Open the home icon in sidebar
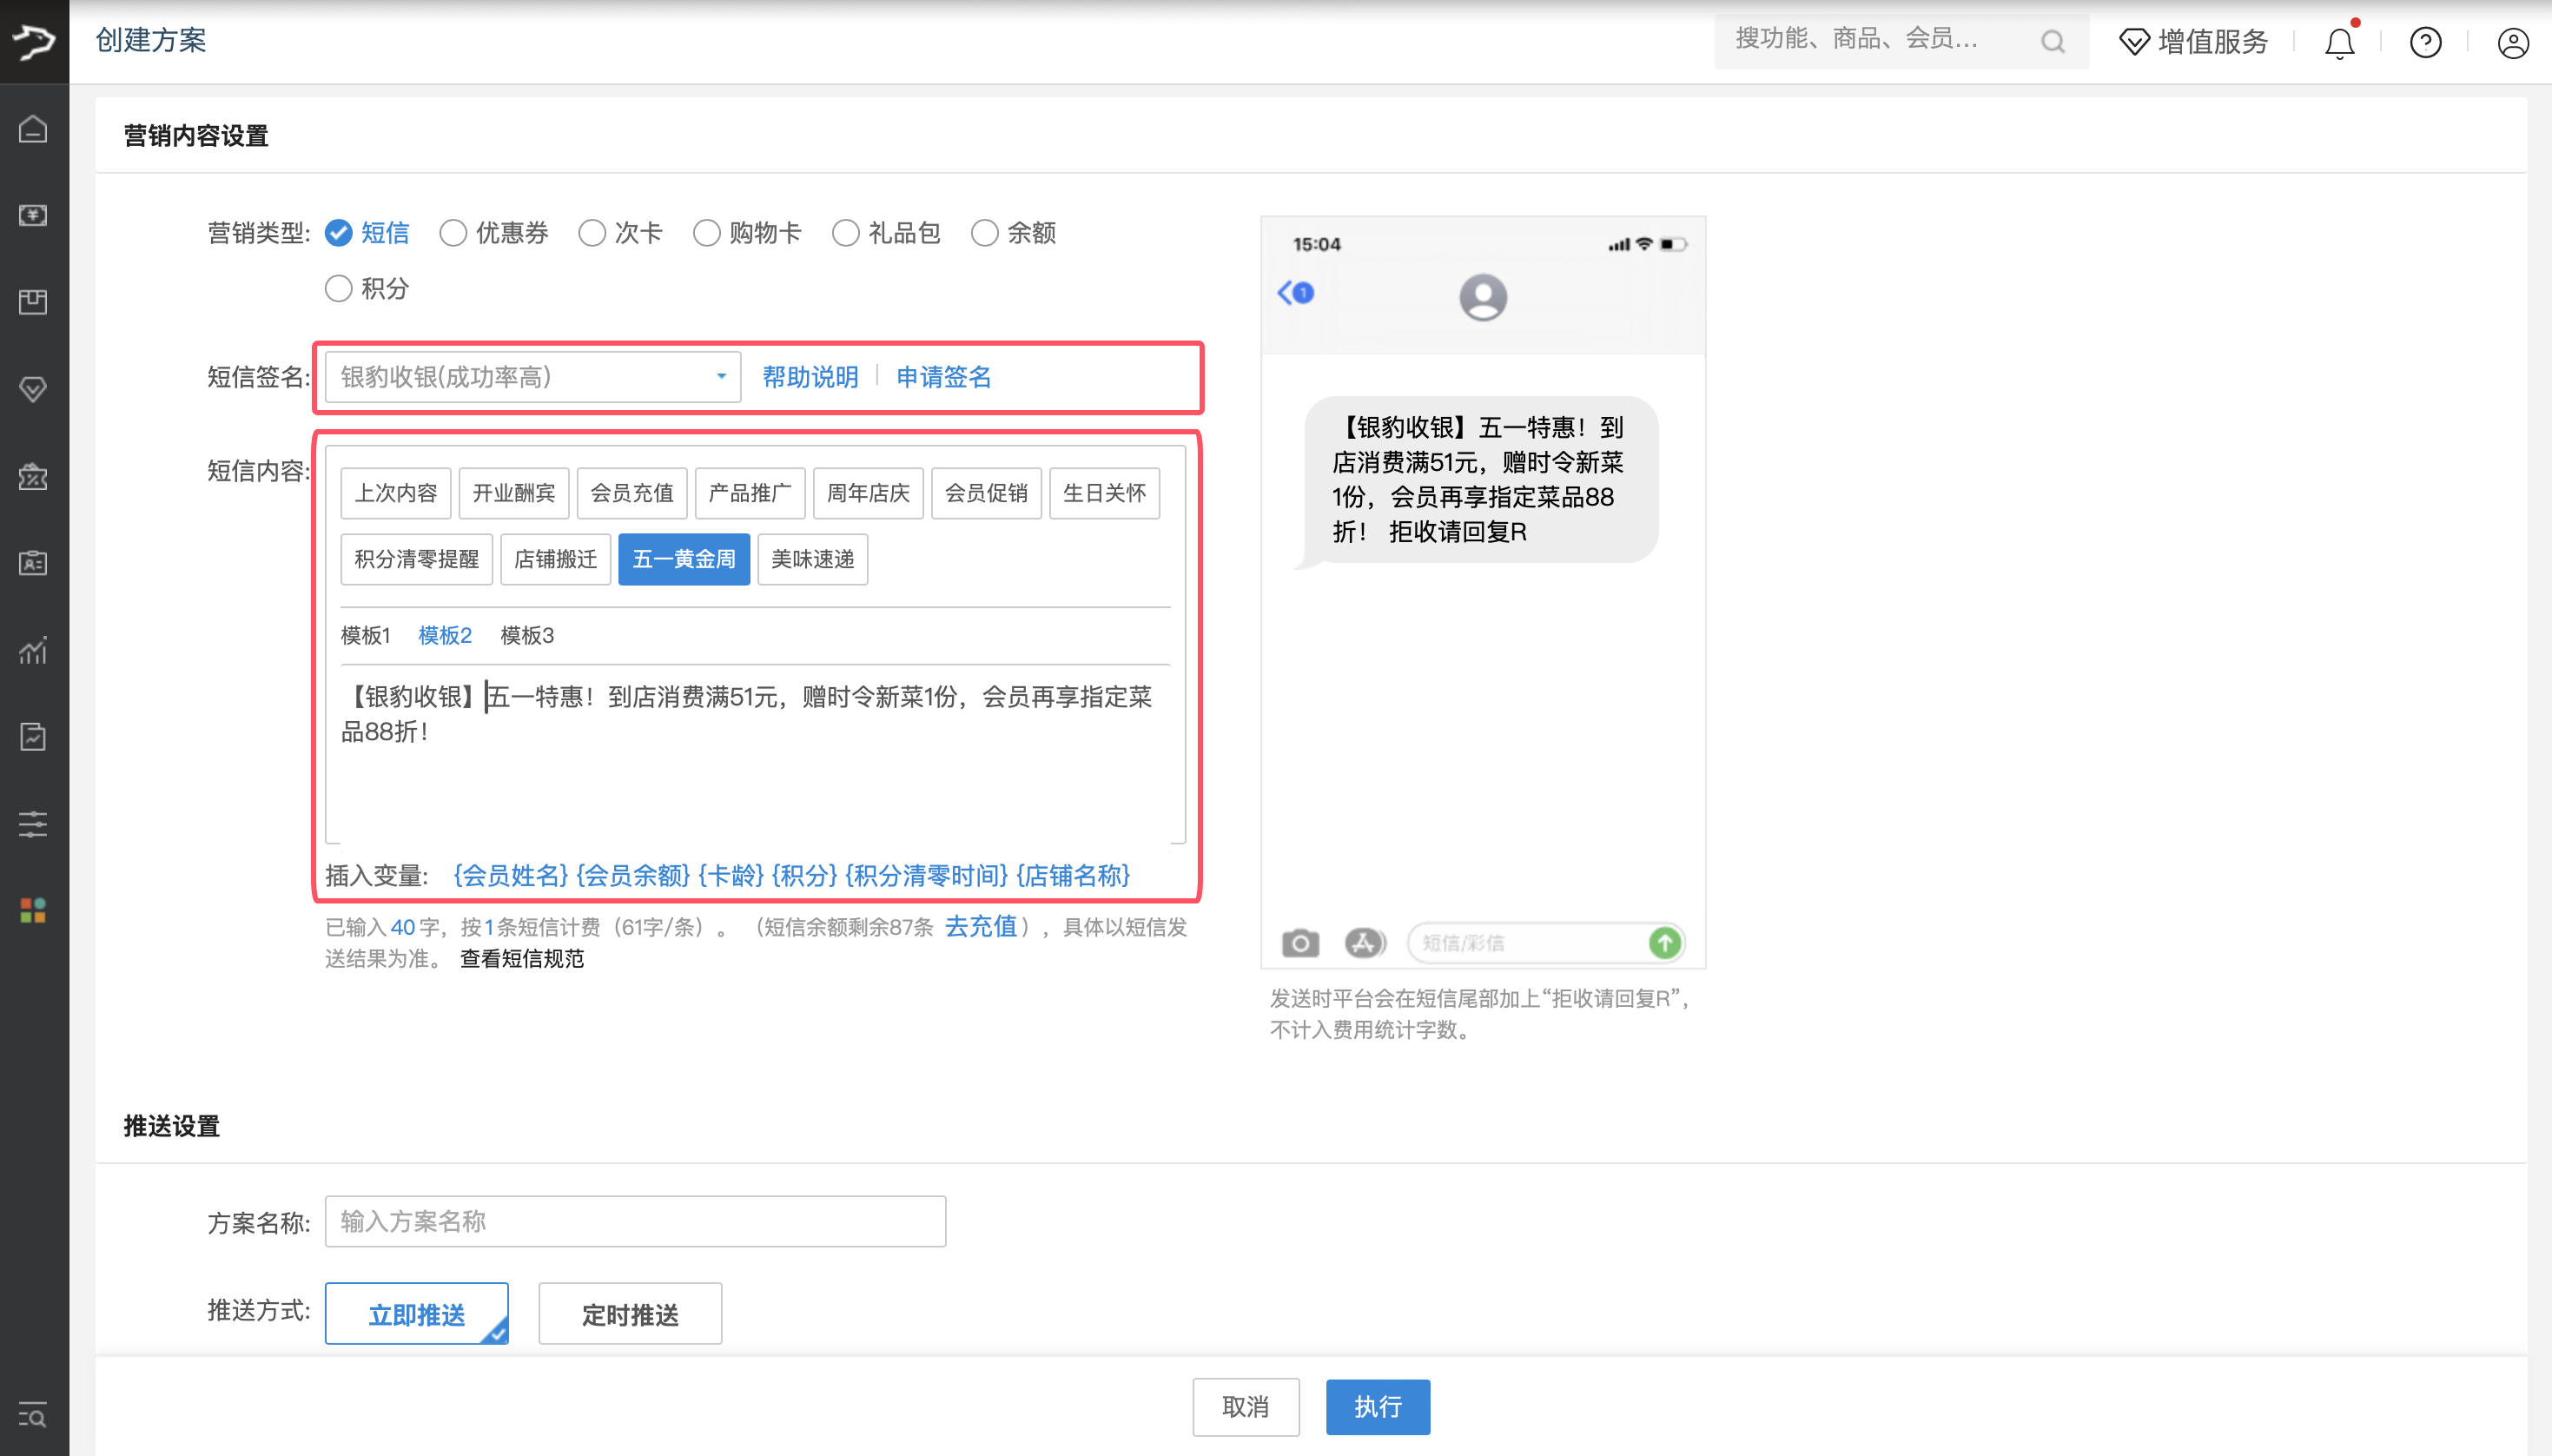2552x1456 pixels. (33, 129)
